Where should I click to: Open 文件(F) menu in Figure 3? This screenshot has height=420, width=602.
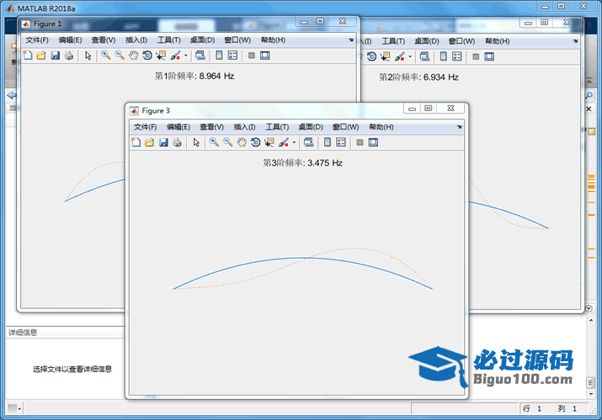145,127
